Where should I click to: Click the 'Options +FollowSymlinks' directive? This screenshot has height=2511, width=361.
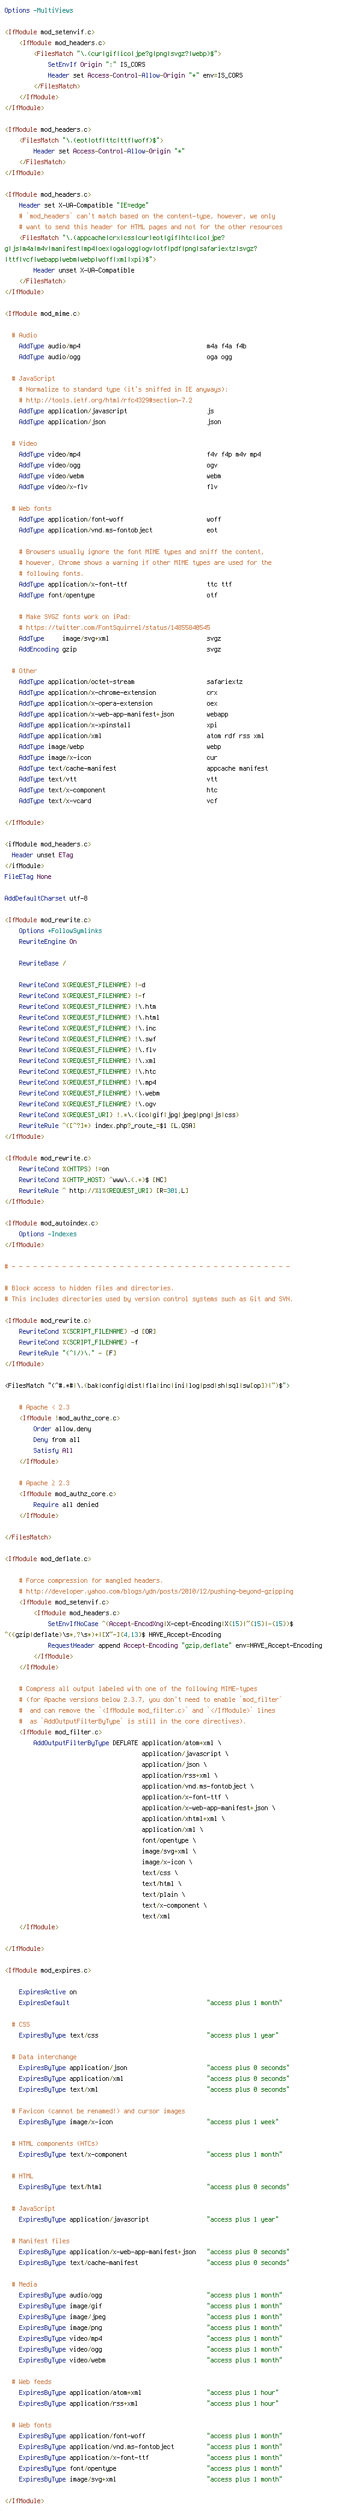[61, 931]
